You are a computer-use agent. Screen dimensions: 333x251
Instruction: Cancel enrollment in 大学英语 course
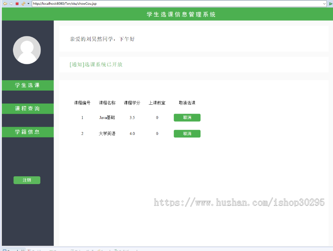(187, 133)
